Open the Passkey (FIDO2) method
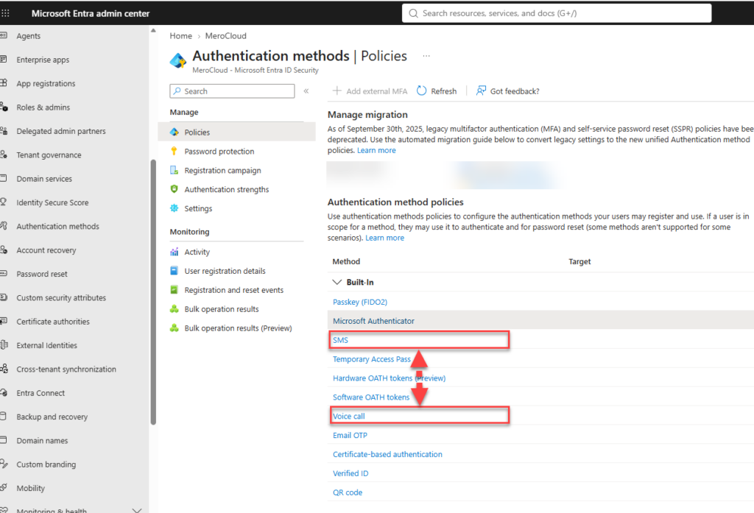 (359, 302)
